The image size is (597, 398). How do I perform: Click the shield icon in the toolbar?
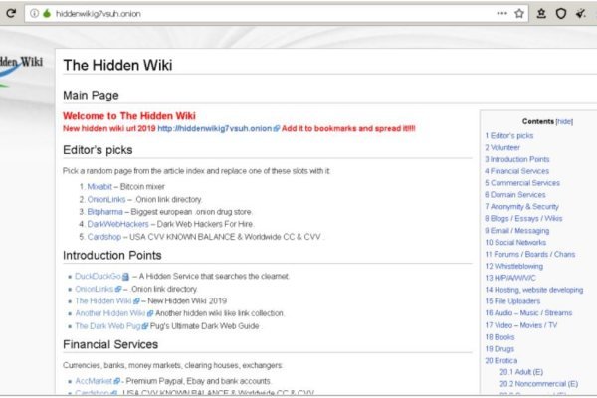click(561, 14)
